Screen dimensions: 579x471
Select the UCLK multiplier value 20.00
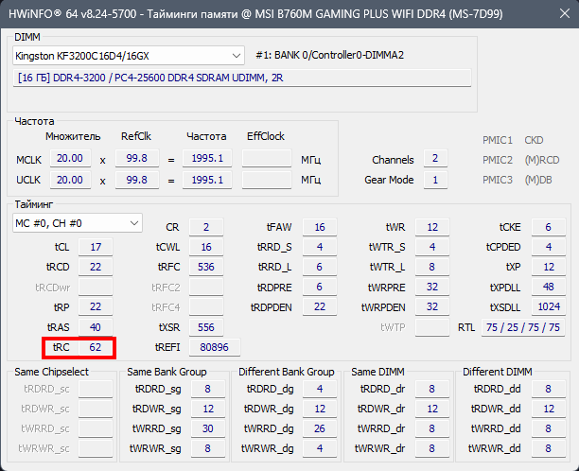click(70, 180)
